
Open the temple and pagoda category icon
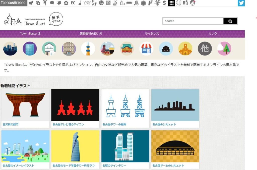108,49
